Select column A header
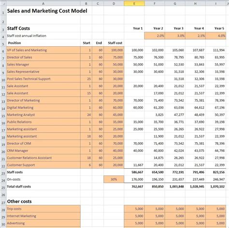Viewport: 229px width, 228px height. 43,3
